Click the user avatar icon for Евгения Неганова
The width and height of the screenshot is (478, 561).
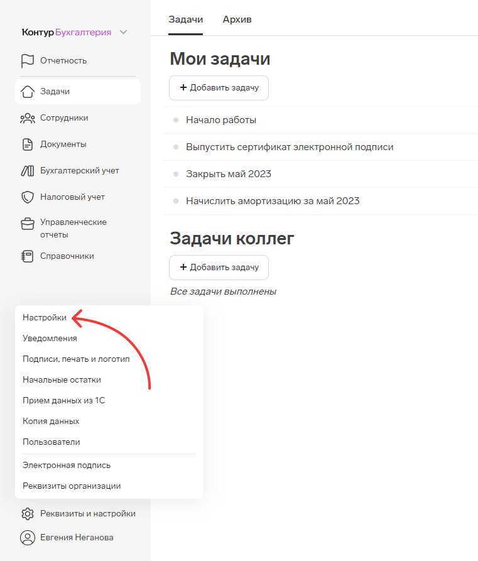coord(27,538)
